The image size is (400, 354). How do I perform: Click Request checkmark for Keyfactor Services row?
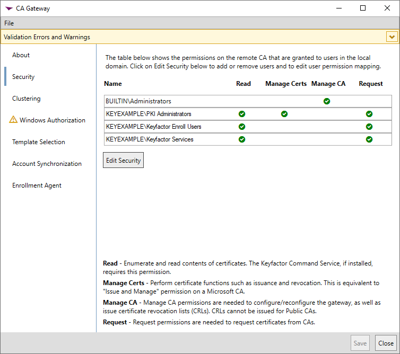point(369,139)
